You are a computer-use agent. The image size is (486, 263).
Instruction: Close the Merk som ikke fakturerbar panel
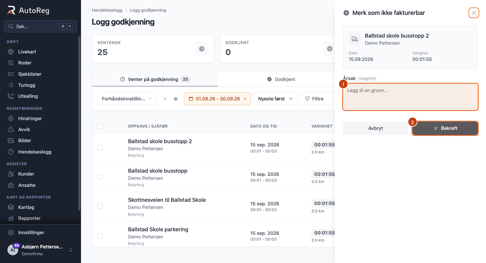[474, 13]
